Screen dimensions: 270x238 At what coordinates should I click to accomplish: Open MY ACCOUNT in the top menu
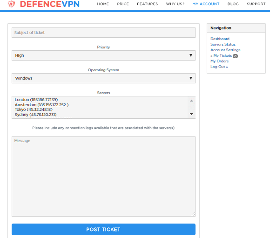(206, 4)
